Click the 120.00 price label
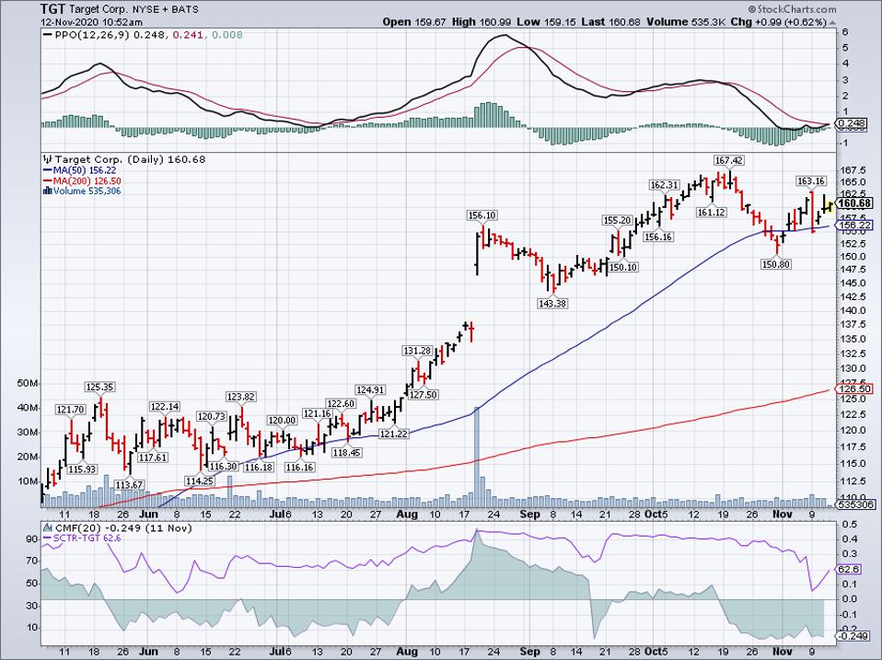 (x=282, y=420)
